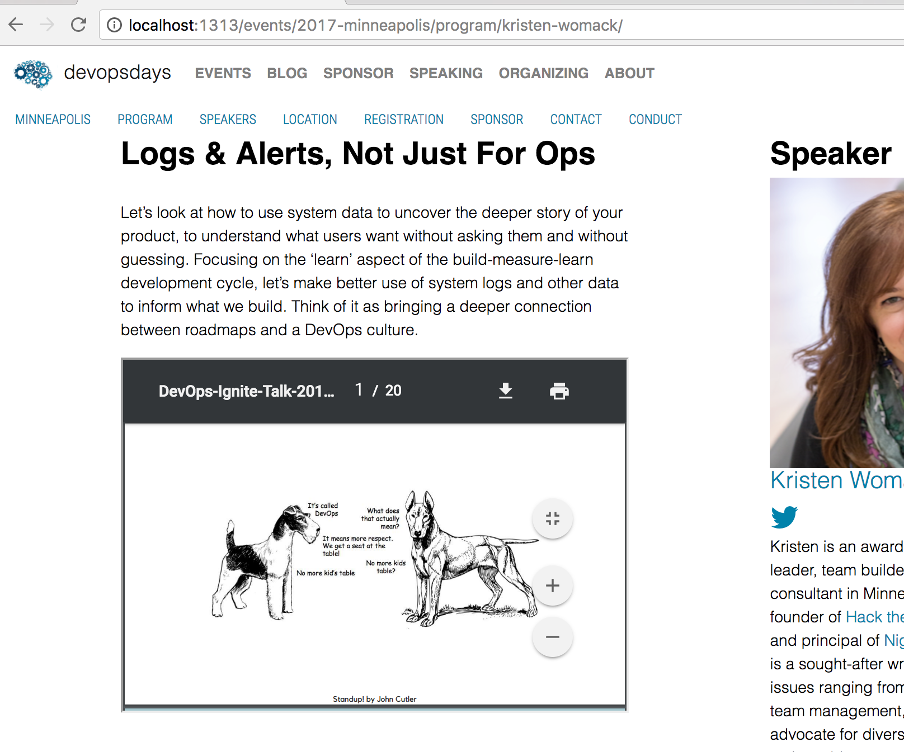Click the Kristen Womack speaker name link
The image size is (904, 752).
pyautogui.click(x=837, y=480)
